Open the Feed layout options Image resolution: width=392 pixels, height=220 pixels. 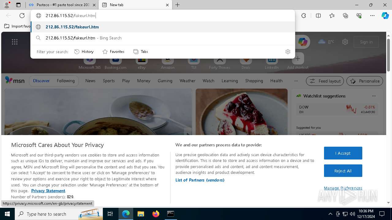325,81
